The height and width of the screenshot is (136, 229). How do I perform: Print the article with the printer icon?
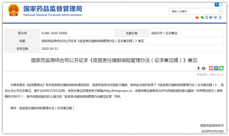click(x=204, y=68)
